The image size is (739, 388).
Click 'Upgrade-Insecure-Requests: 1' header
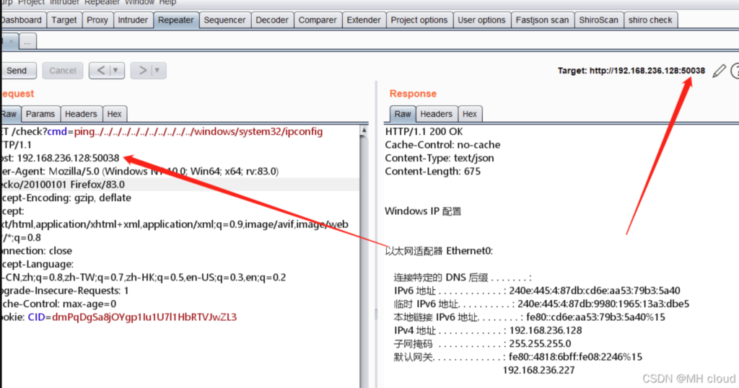65,291
